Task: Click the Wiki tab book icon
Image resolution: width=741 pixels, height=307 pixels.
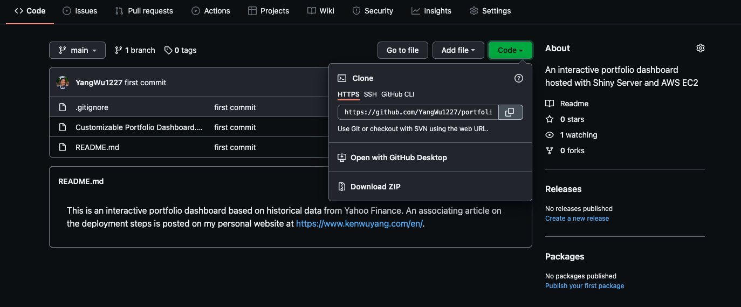Action: coord(311,11)
